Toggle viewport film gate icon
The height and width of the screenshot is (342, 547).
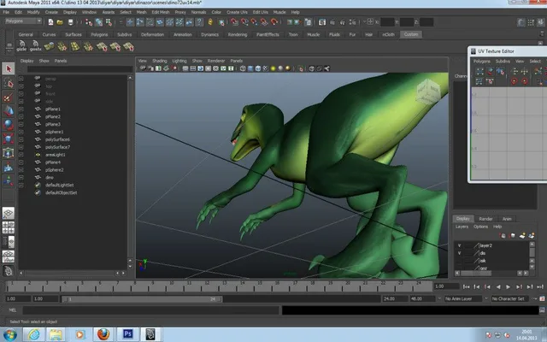click(x=193, y=68)
